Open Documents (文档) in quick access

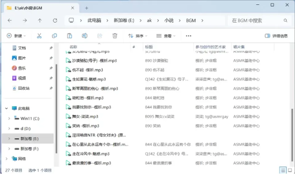22,48
